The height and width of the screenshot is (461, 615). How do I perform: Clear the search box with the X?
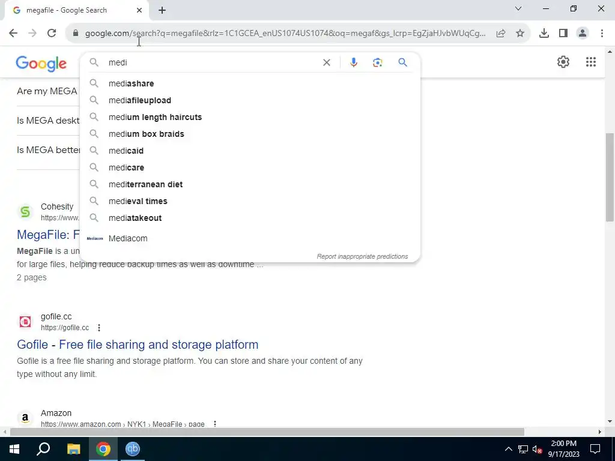[326, 62]
